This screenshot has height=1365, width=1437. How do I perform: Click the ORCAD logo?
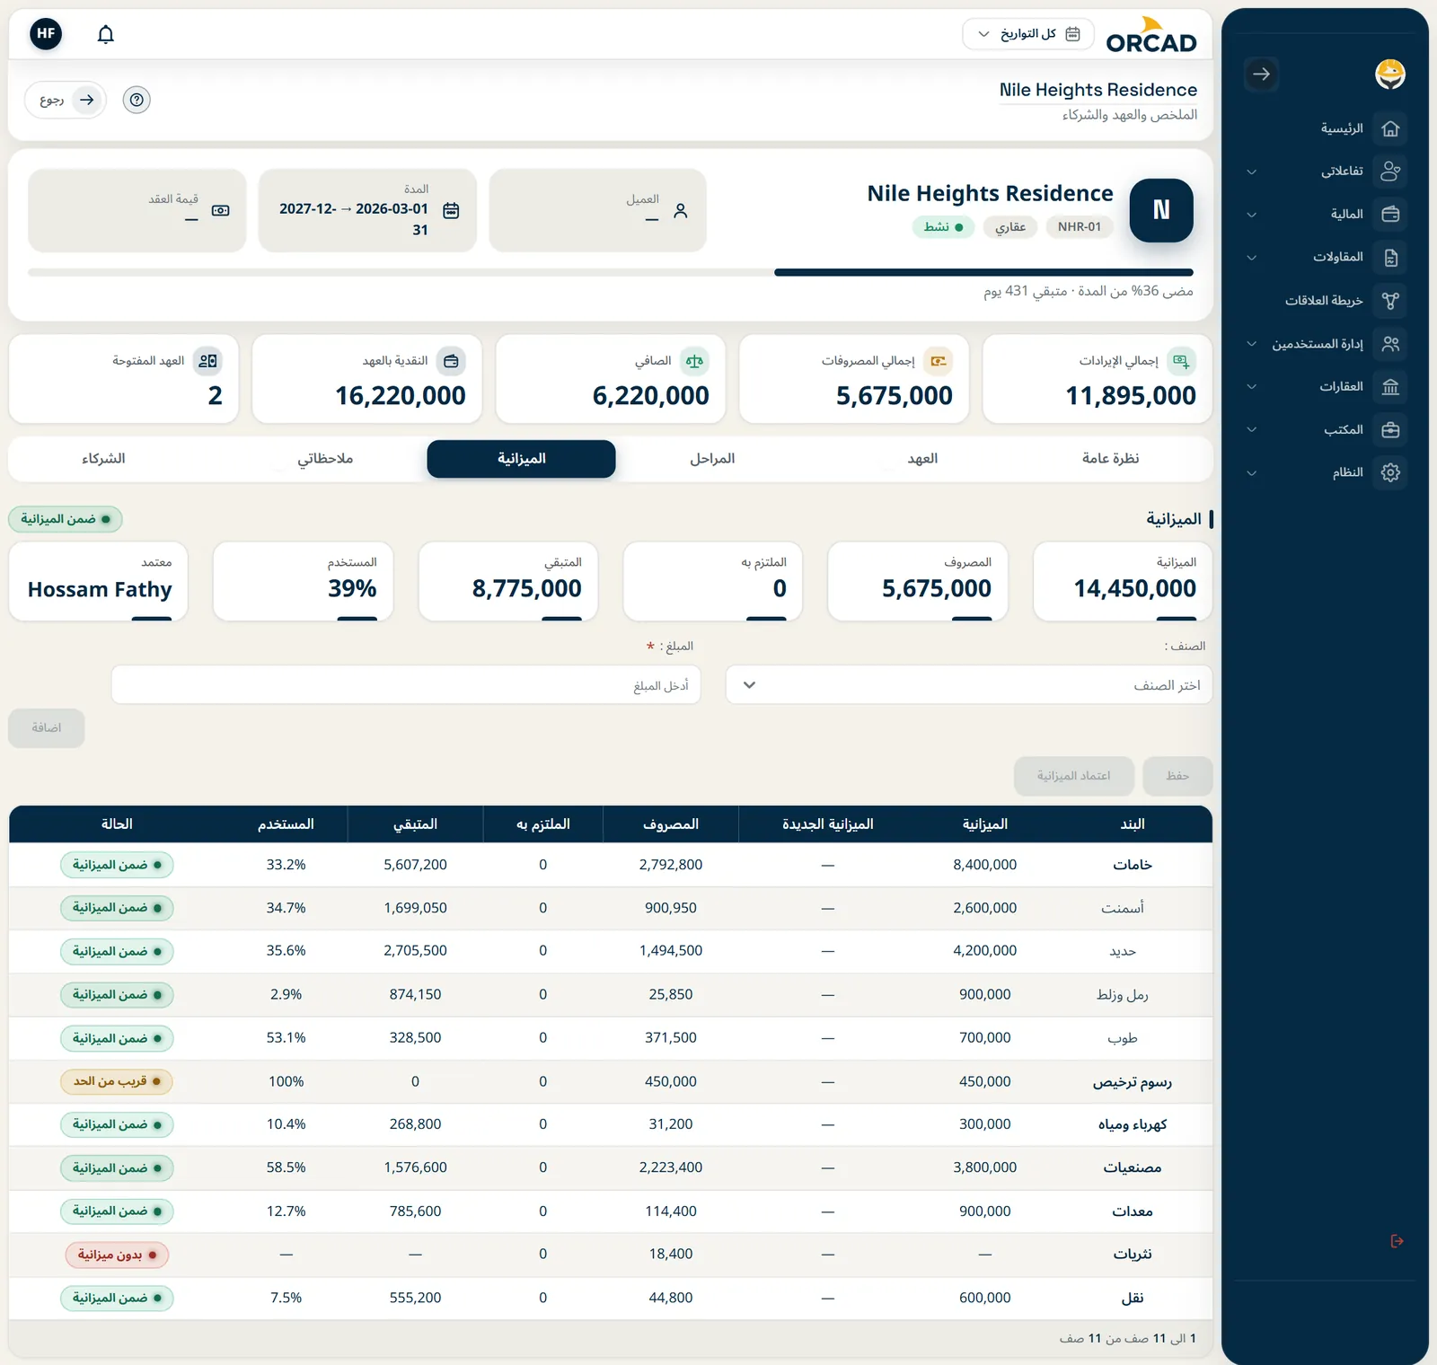1151,35
